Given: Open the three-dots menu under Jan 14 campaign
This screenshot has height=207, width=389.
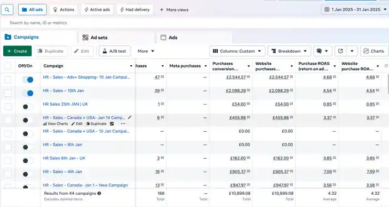Looking at the screenshot, I should click(123, 124).
